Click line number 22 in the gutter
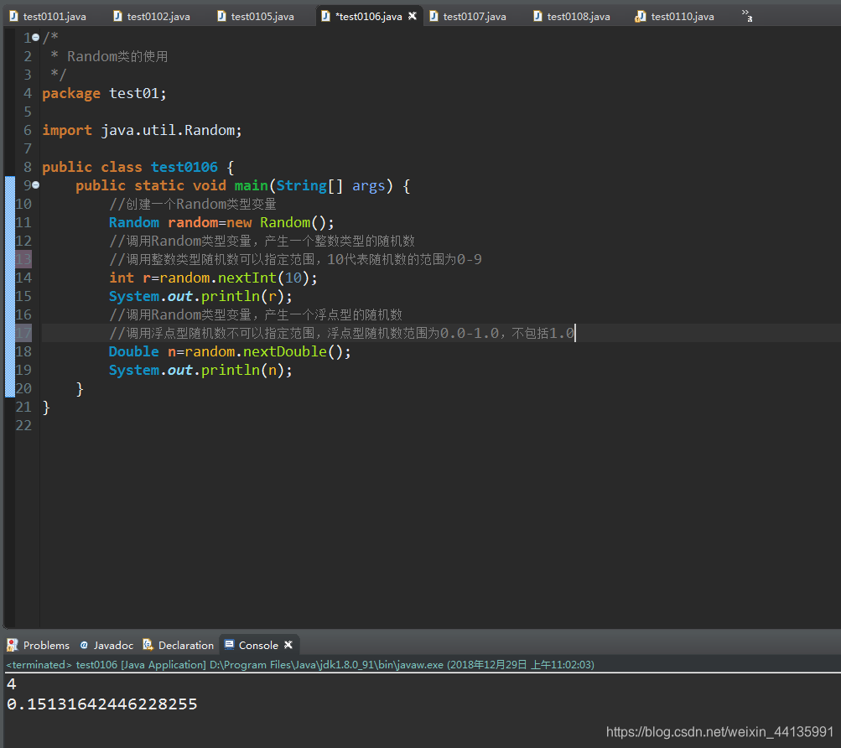Image resolution: width=841 pixels, height=748 pixels. [23, 425]
